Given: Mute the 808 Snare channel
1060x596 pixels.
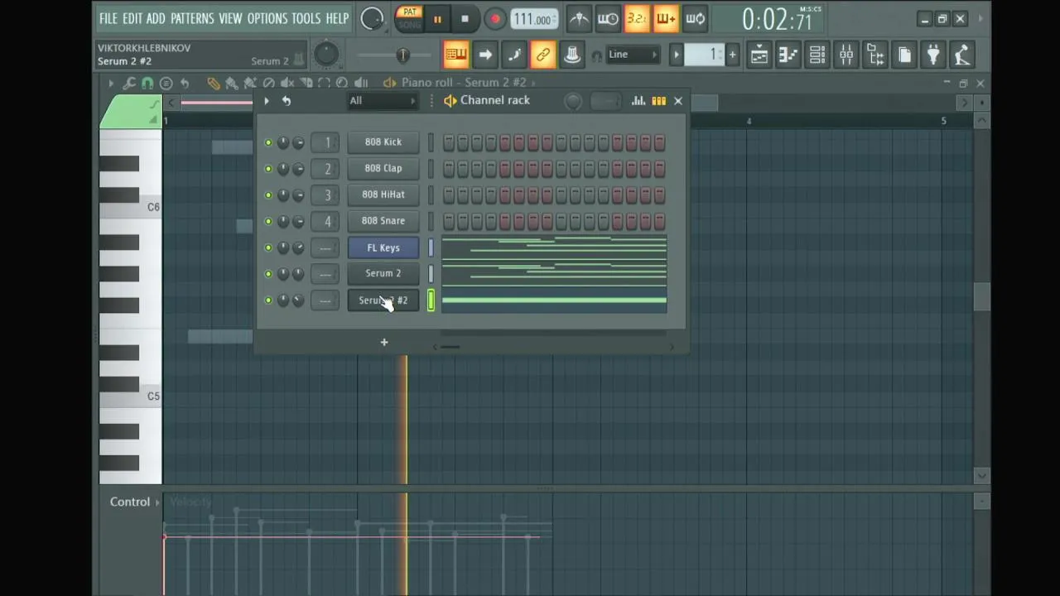Looking at the screenshot, I should click(x=268, y=222).
